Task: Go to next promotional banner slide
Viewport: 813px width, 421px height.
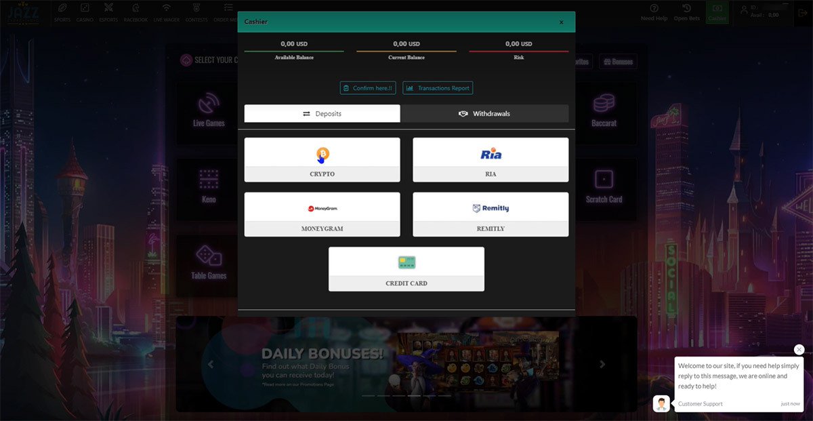Action: tap(602, 364)
